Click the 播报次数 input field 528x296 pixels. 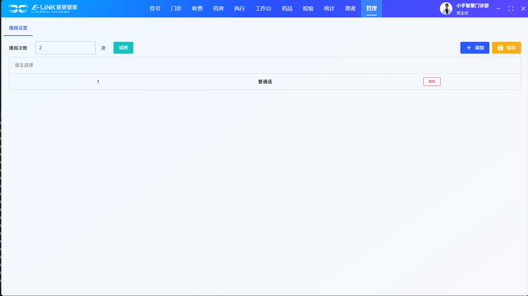coord(65,48)
